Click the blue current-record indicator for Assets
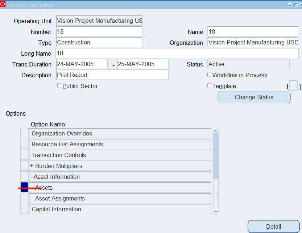302x233 pixels. click(24, 187)
